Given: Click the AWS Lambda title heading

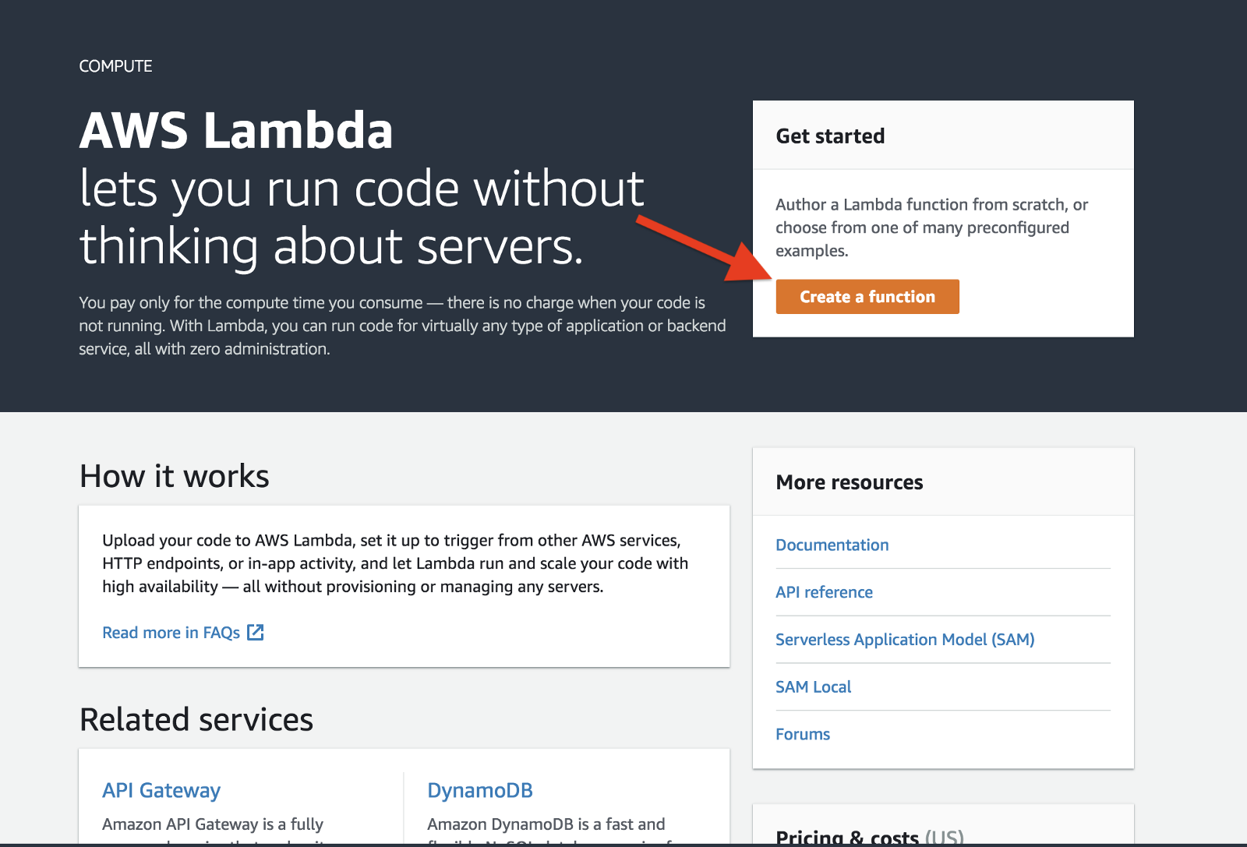Looking at the screenshot, I should 236,130.
